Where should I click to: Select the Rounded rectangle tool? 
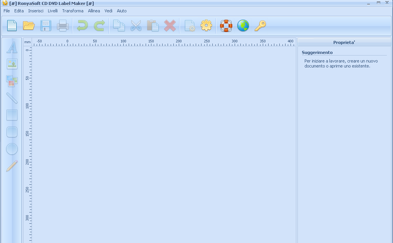click(x=12, y=132)
